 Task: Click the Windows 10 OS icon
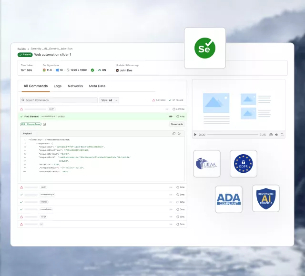(57, 70)
